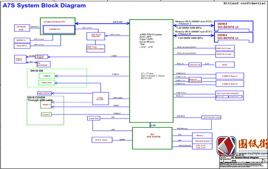
Task: Select the RJ45 LAN block
Action: click(x=225, y=65)
